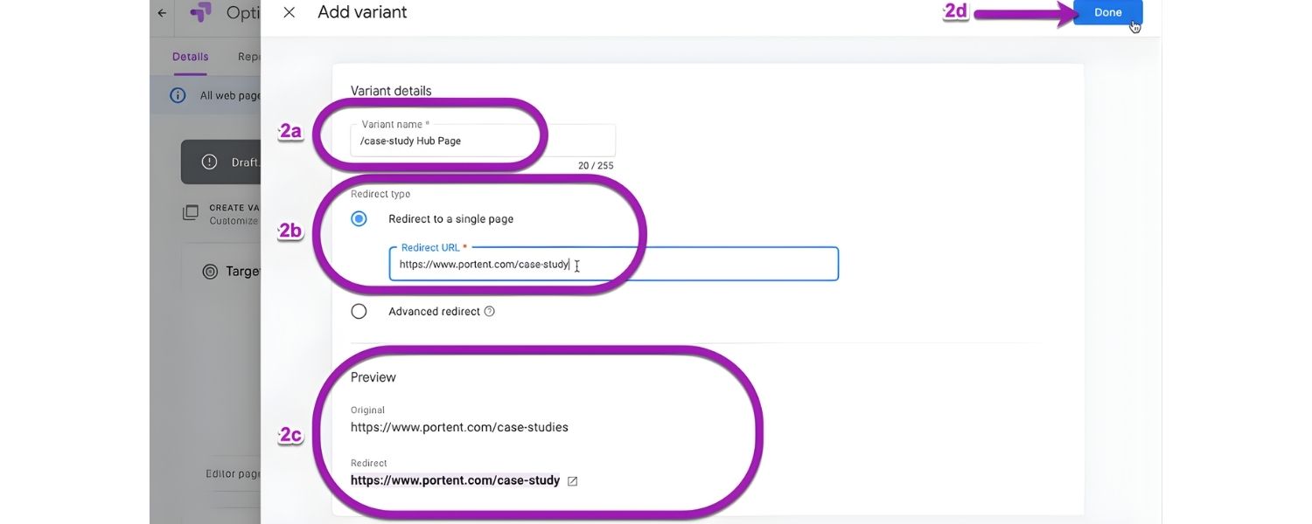Click the back arrow in the Optimize header

pyautogui.click(x=162, y=13)
